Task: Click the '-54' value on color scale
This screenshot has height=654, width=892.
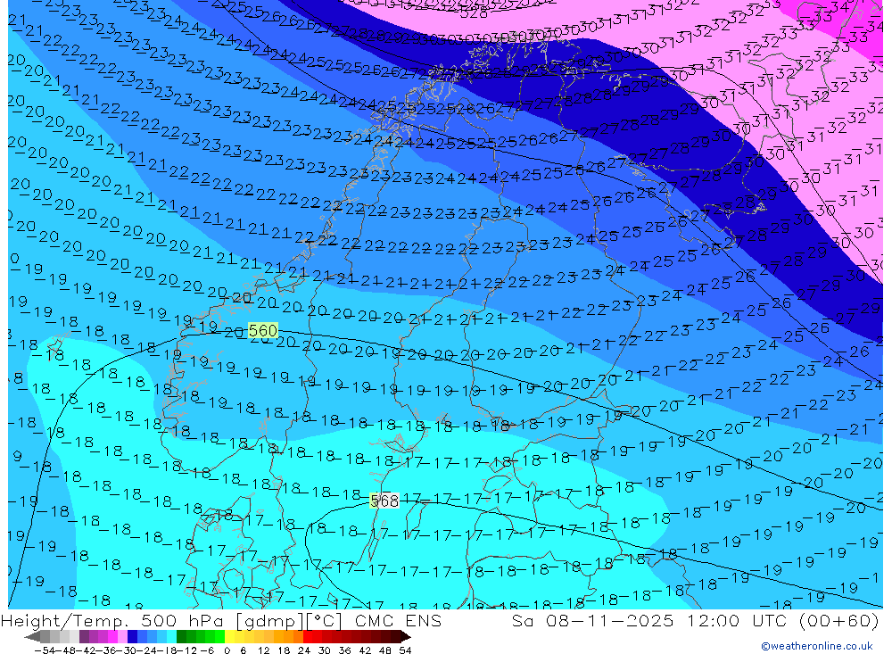Action: pyautogui.click(x=45, y=650)
